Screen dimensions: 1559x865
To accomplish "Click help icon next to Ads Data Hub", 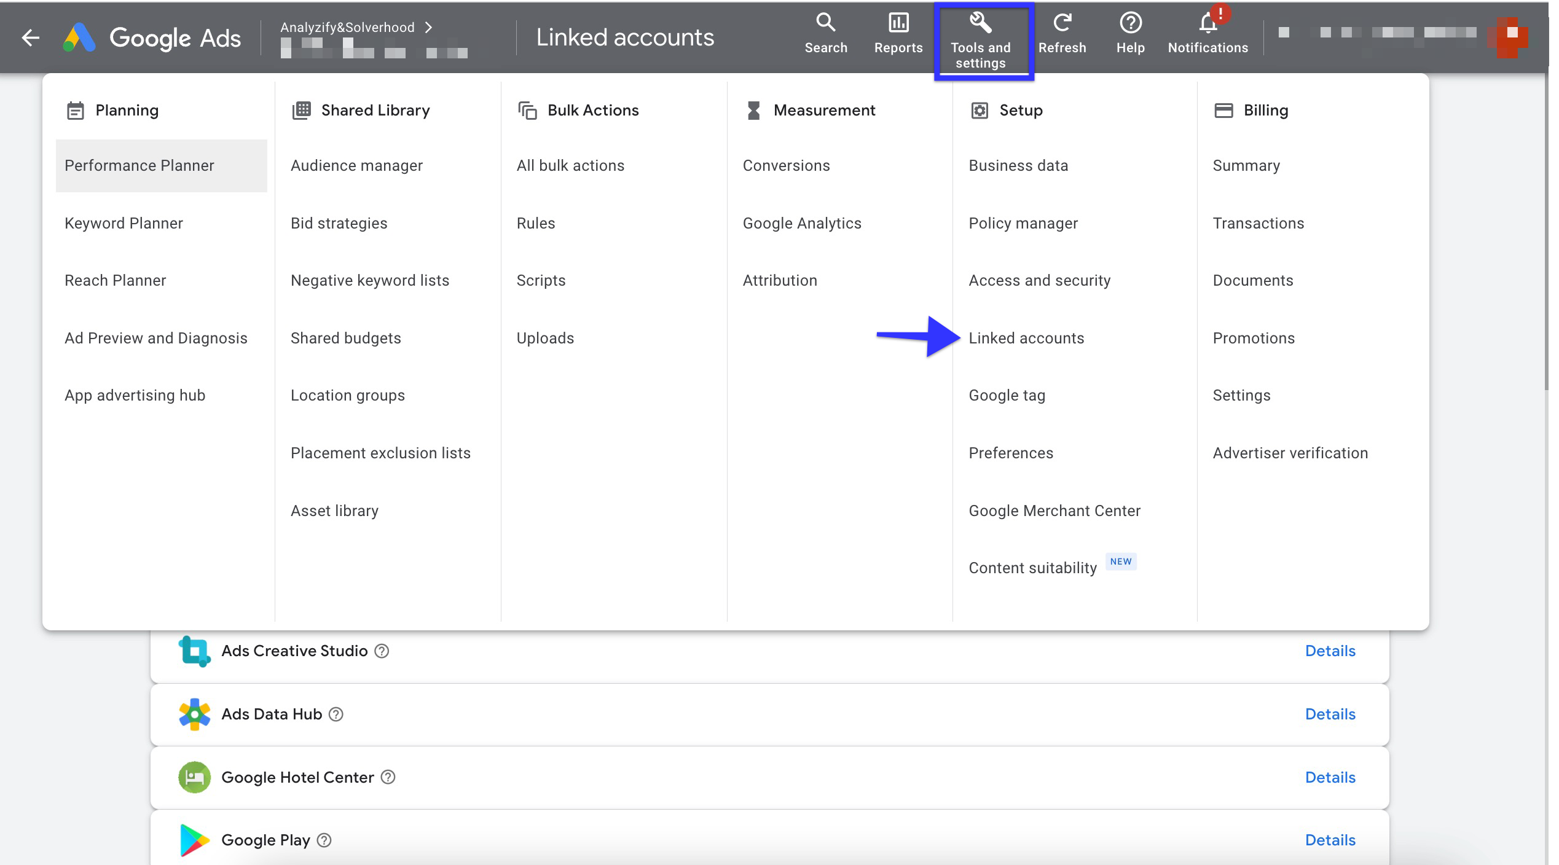I will tap(336, 714).
